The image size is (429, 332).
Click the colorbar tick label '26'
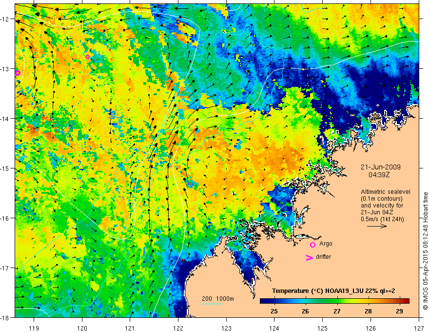[305, 311]
